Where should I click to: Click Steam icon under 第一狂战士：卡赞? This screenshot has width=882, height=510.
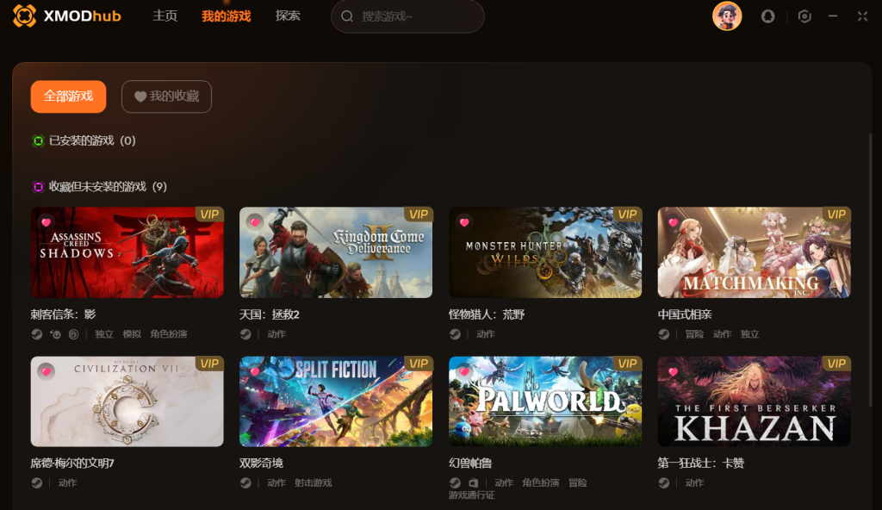click(664, 482)
